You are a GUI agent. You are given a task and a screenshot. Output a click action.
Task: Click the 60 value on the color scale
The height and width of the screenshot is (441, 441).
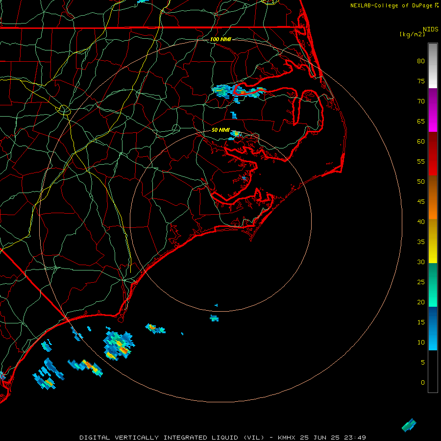[x=421, y=142]
